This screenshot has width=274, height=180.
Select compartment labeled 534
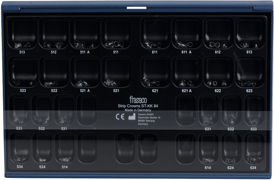[x=20, y=148]
